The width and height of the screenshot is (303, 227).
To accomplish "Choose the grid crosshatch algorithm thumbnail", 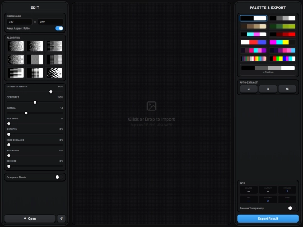I will point(35,73).
